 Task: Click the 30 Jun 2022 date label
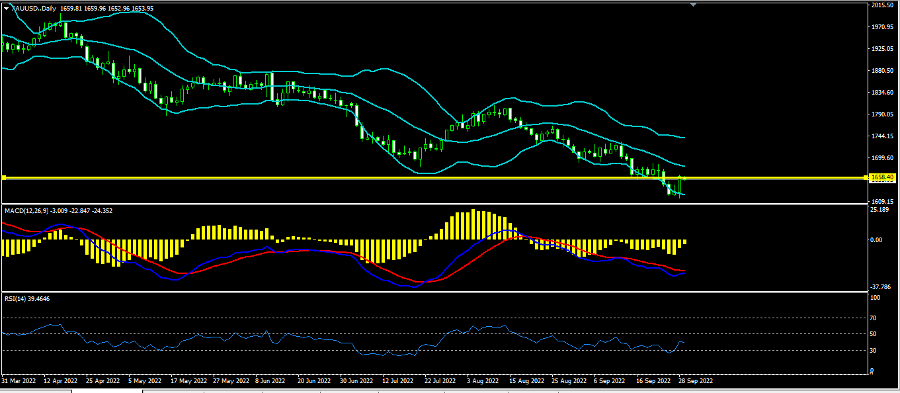point(356,381)
